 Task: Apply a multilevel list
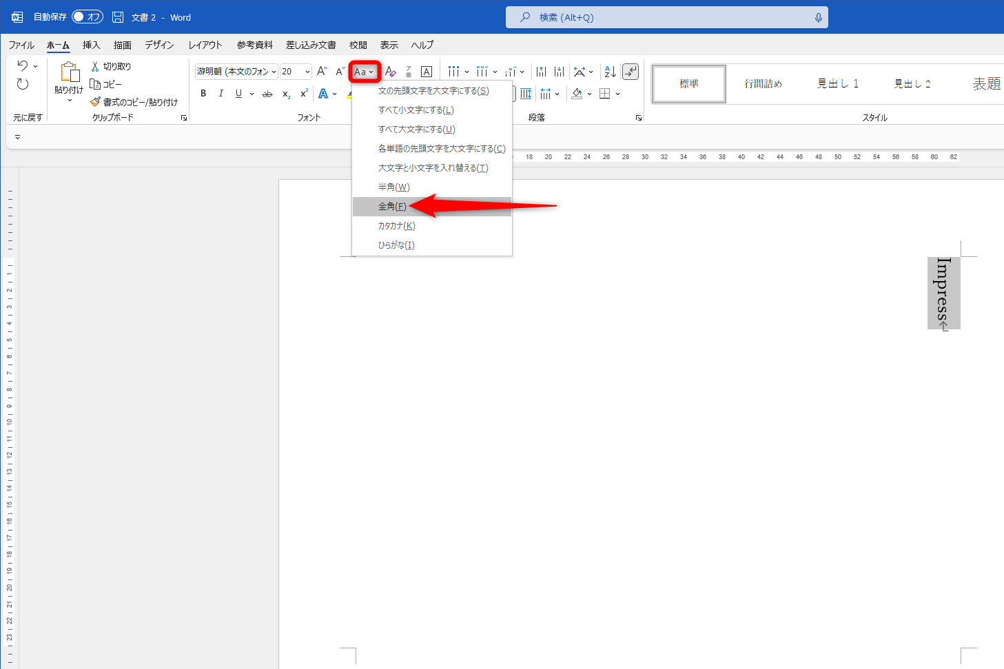tap(510, 72)
